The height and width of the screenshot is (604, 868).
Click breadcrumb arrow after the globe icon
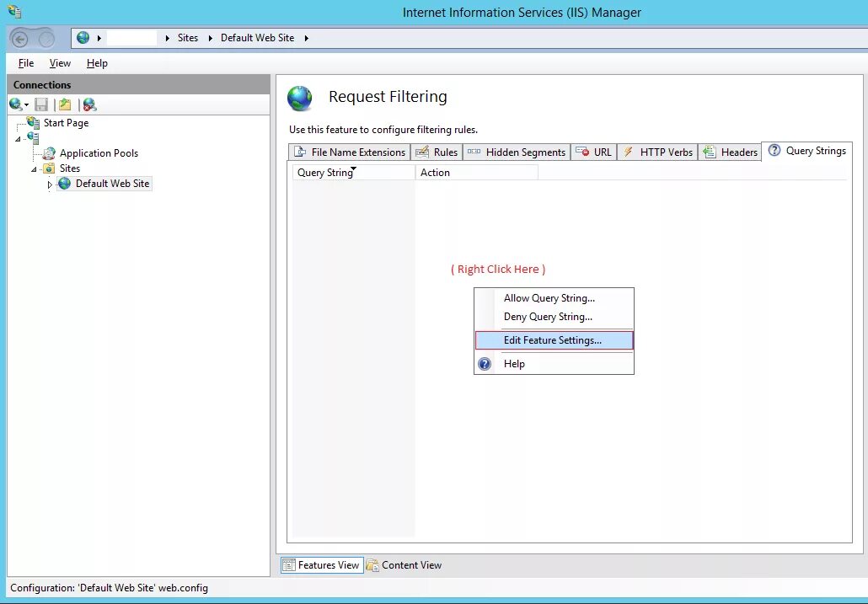tap(99, 38)
